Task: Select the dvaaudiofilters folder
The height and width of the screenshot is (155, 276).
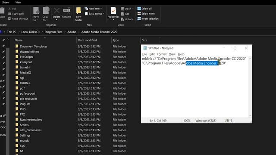Action: coord(29,52)
